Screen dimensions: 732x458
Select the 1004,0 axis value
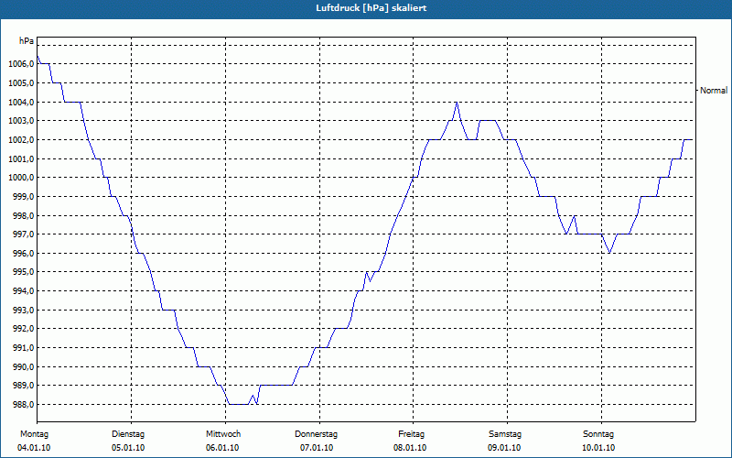point(21,102)
